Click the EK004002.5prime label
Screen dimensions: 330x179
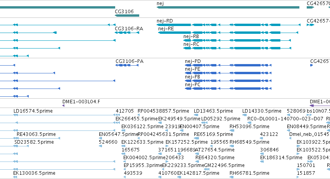tap(144, 158)
